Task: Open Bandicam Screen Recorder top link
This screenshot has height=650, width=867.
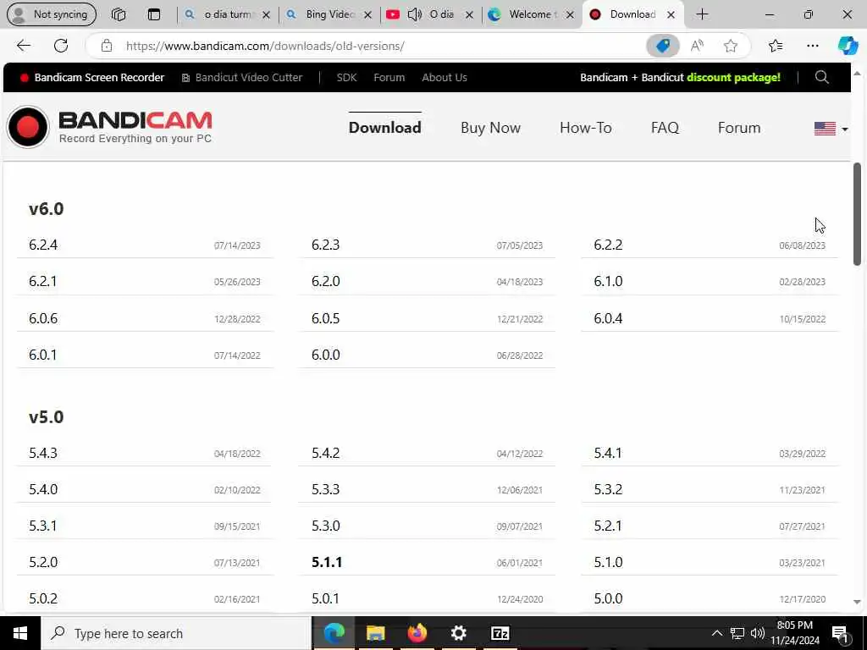Action: 92,77
